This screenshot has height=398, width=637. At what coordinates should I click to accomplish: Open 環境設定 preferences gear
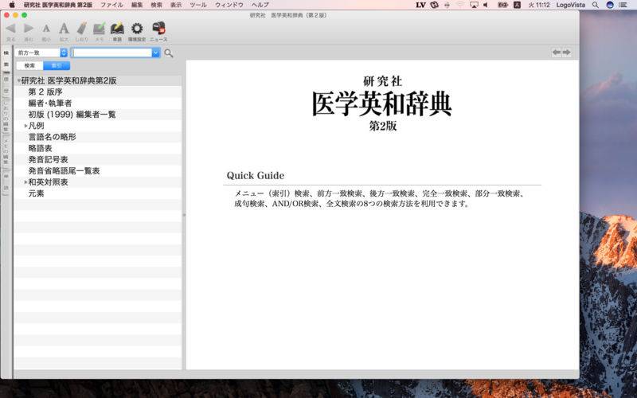[137, 29]
